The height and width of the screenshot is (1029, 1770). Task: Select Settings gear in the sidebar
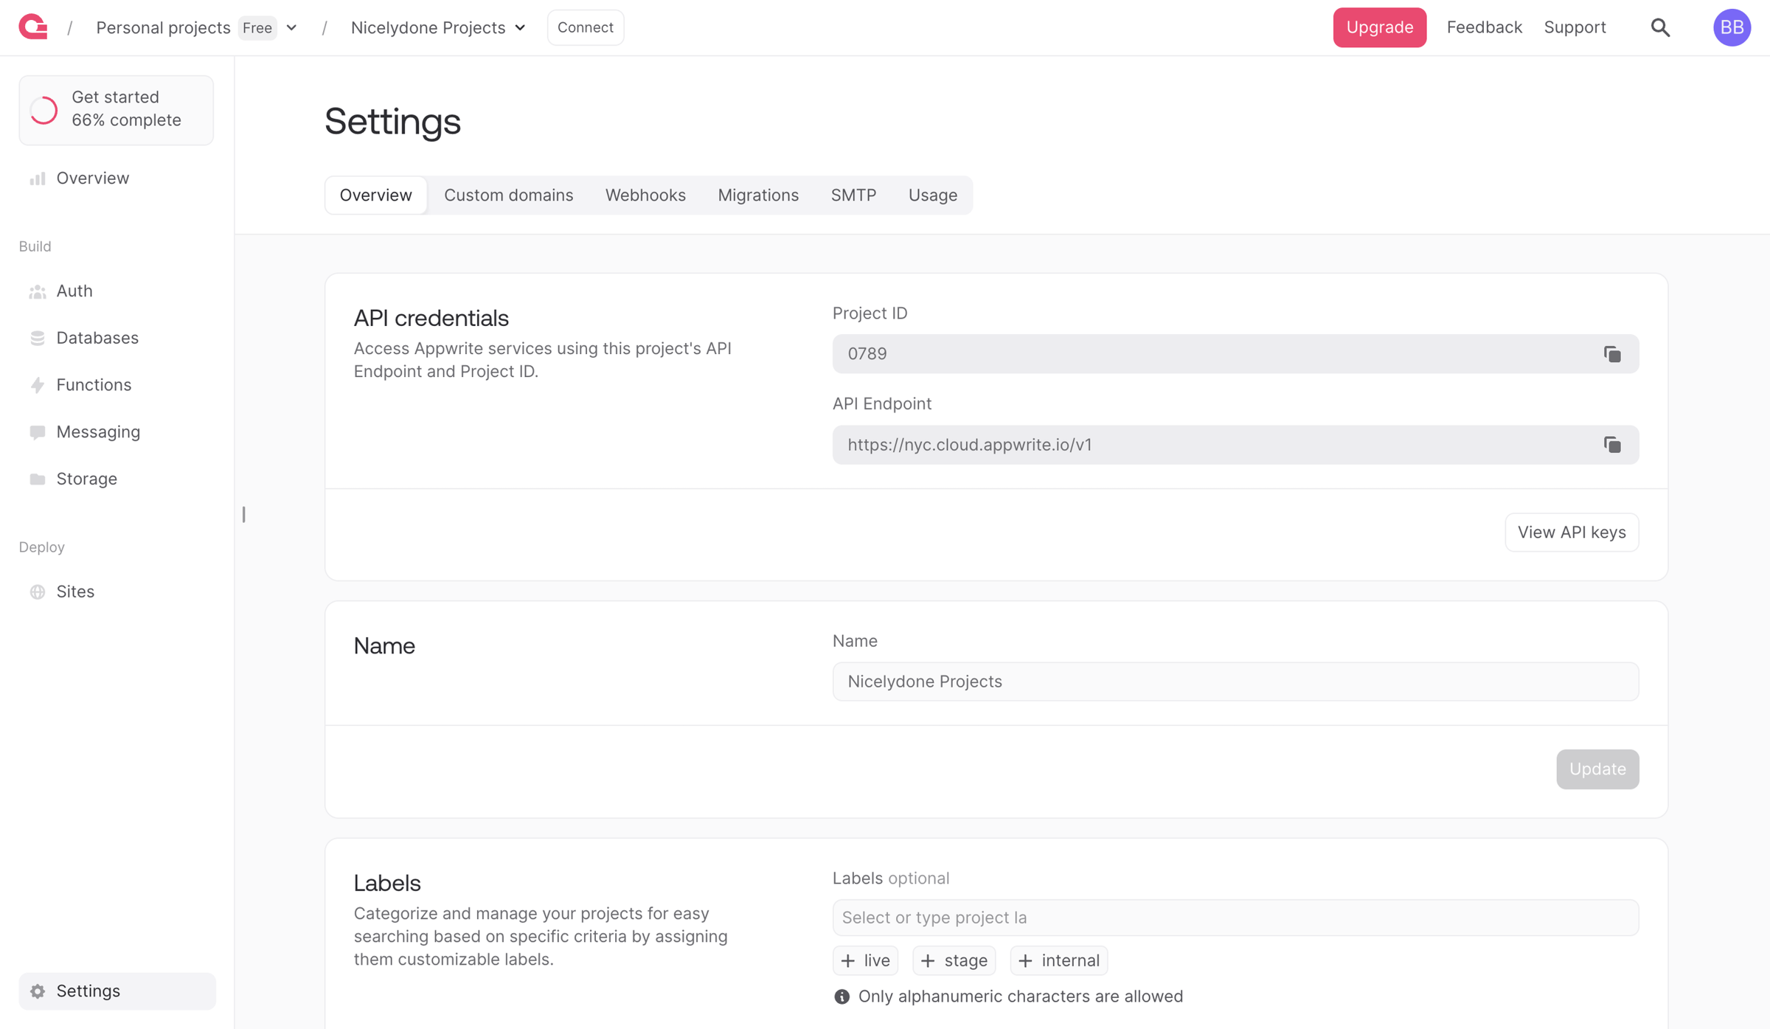click(x=117, y=991)
